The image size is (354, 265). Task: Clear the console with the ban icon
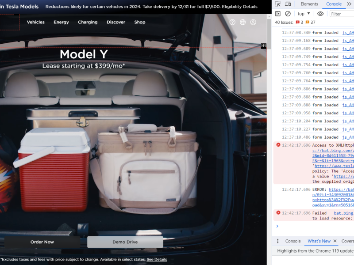[288, 14]
